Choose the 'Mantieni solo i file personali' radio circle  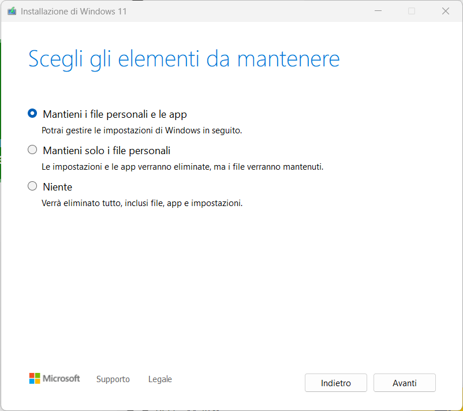tap(32, 150)
